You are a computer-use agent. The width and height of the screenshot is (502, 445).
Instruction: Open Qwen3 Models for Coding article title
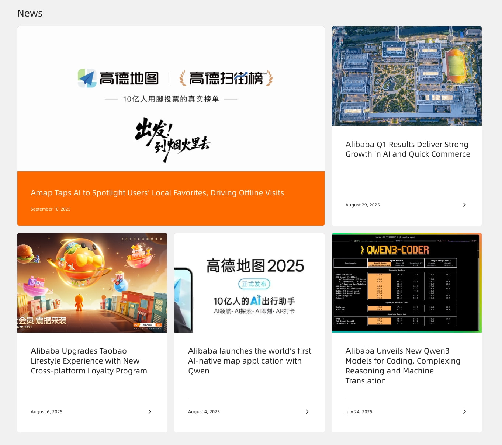point(403,366)
